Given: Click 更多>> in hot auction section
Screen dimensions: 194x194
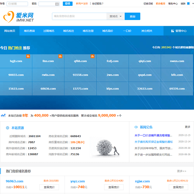Looking at the screenshot, I should (x=182, y=171).
